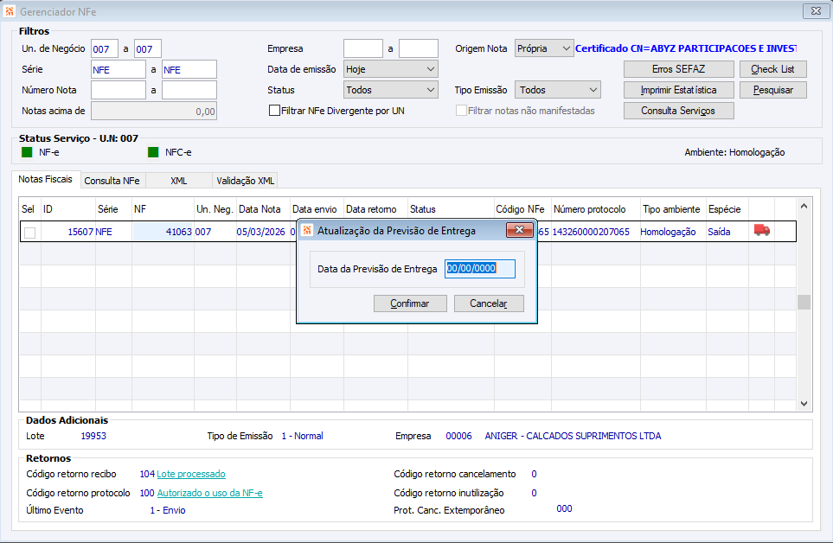Click the first Empresa input field
Screen dimensions: 833x543
(362, 48)
